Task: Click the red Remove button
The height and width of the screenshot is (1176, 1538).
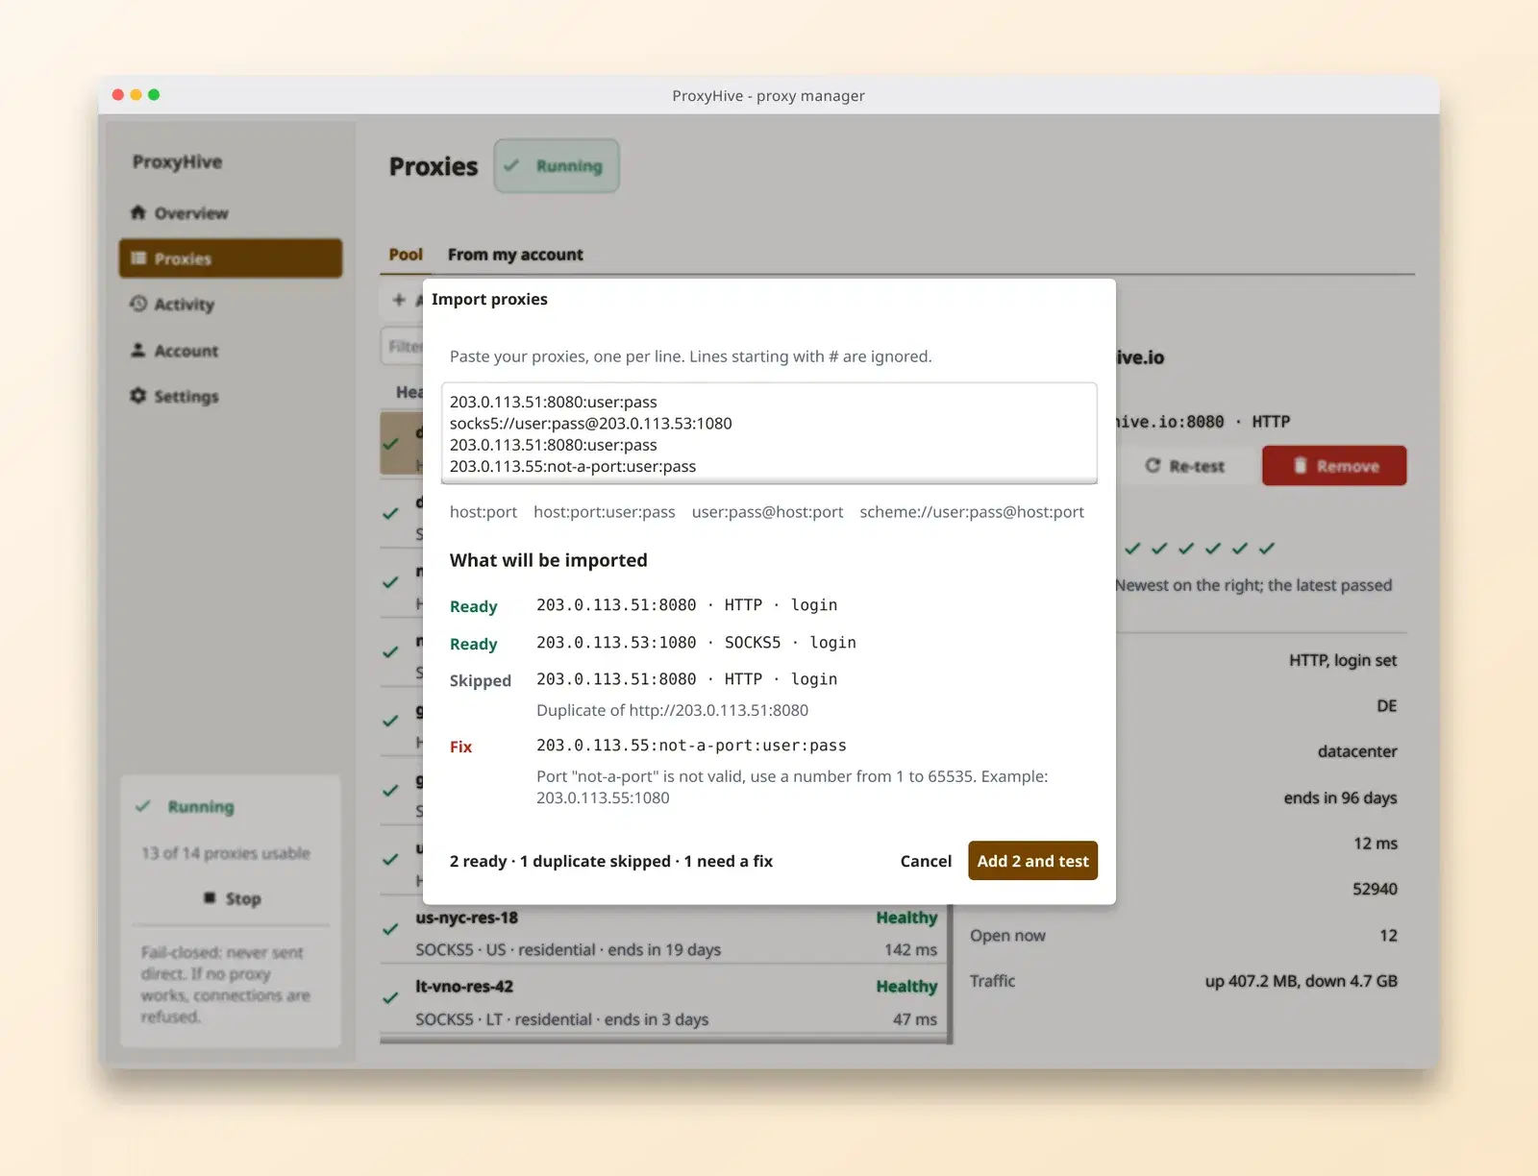Action: click(x=1334, y=466)
